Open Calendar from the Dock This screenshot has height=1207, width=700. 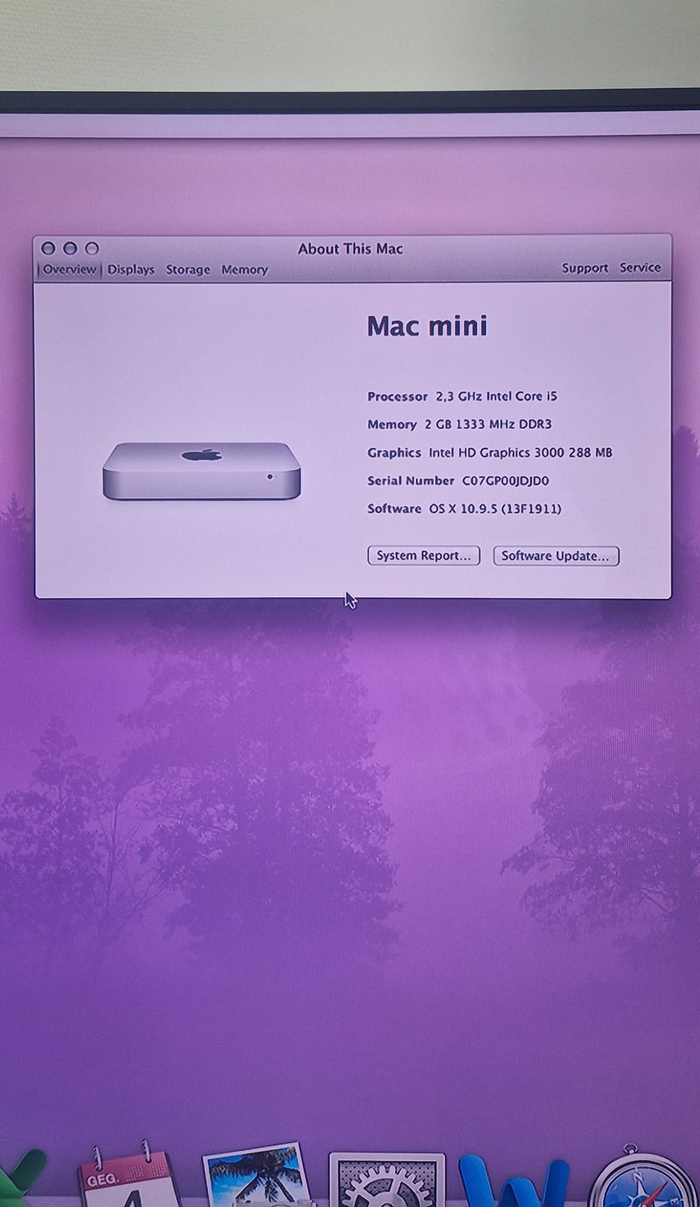coord(129,1174)
